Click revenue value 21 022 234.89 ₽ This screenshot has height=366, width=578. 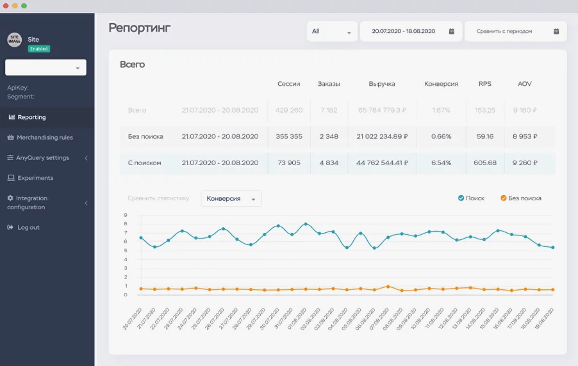click(x=382, y=136)
